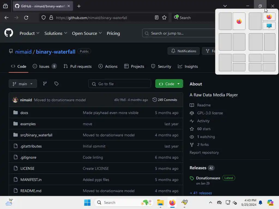Open the LICENSE file
Screen dimensions: 279x209
(28, 168)
